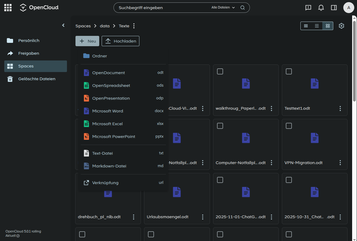
Task: Create new Text-Datei txt
Action: click(123, 153)
